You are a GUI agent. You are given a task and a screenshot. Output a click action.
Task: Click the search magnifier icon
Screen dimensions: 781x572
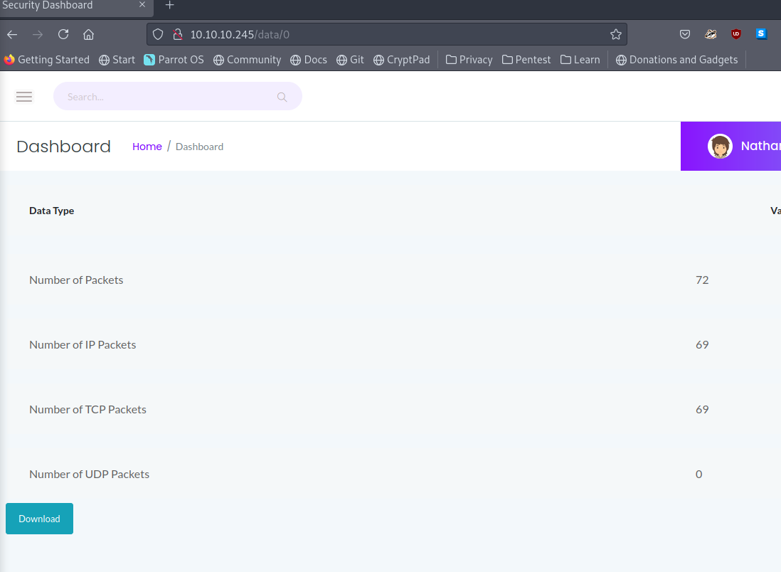tap(282, 97)
